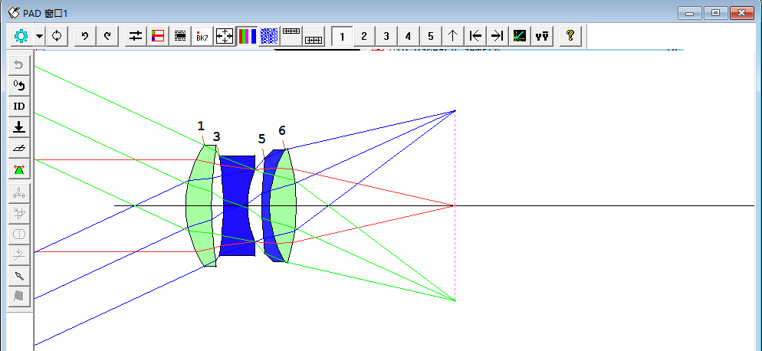Click the ID button in side toolbar

pos(19,107)
